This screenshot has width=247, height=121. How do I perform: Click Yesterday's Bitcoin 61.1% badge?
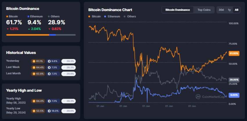pyautogui.click(x=37, y=61)
